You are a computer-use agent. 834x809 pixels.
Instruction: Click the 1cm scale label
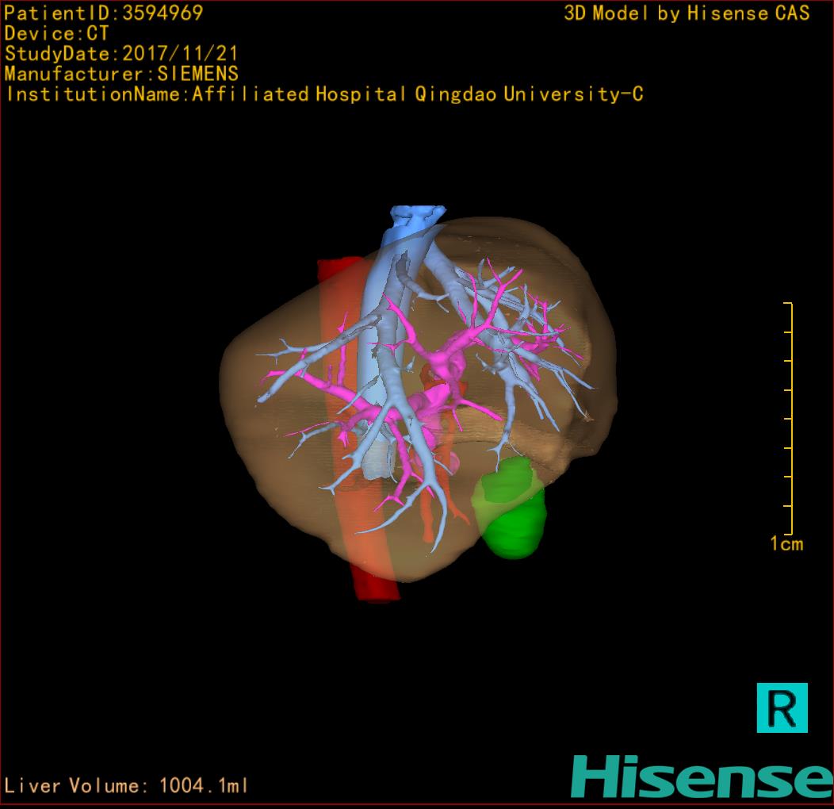(x=786, y=544)
